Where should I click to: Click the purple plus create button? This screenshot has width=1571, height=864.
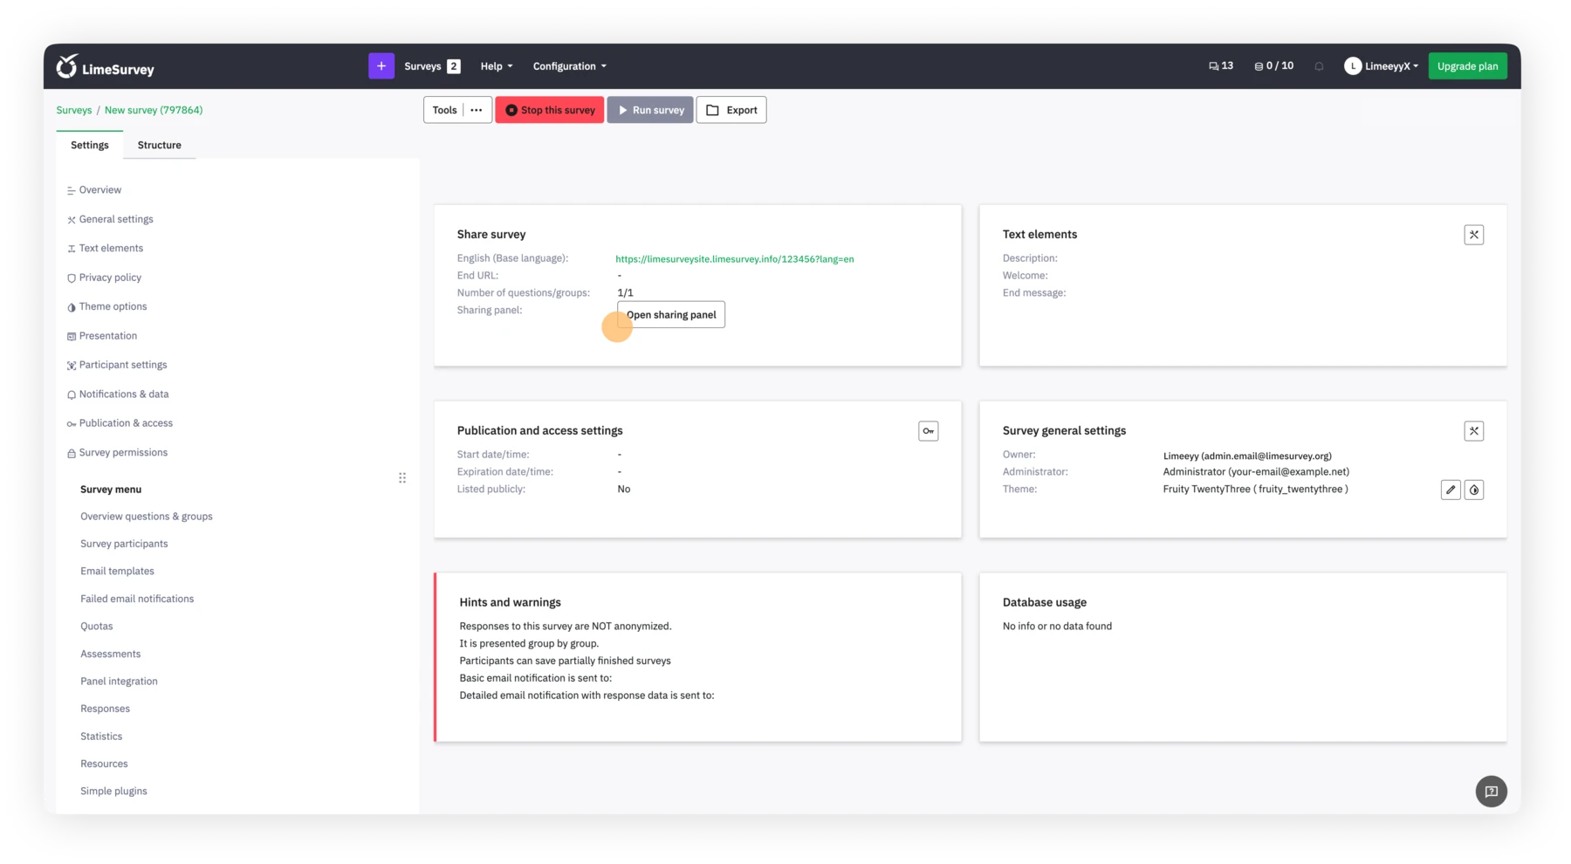(381, 66)
